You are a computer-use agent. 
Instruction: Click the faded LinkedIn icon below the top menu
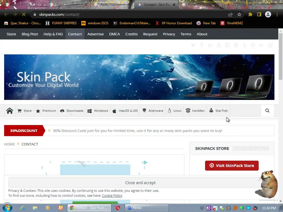click(210, 45)
